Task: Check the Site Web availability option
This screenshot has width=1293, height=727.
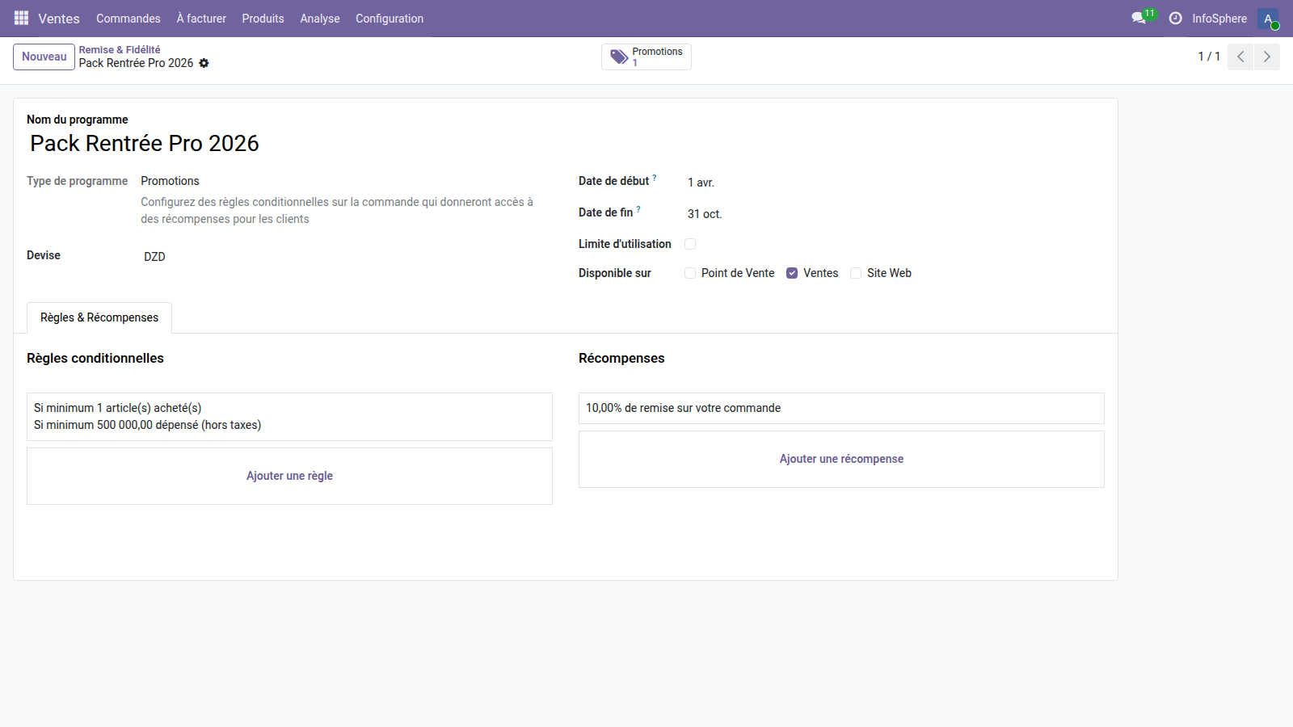Action: [855, 273]
